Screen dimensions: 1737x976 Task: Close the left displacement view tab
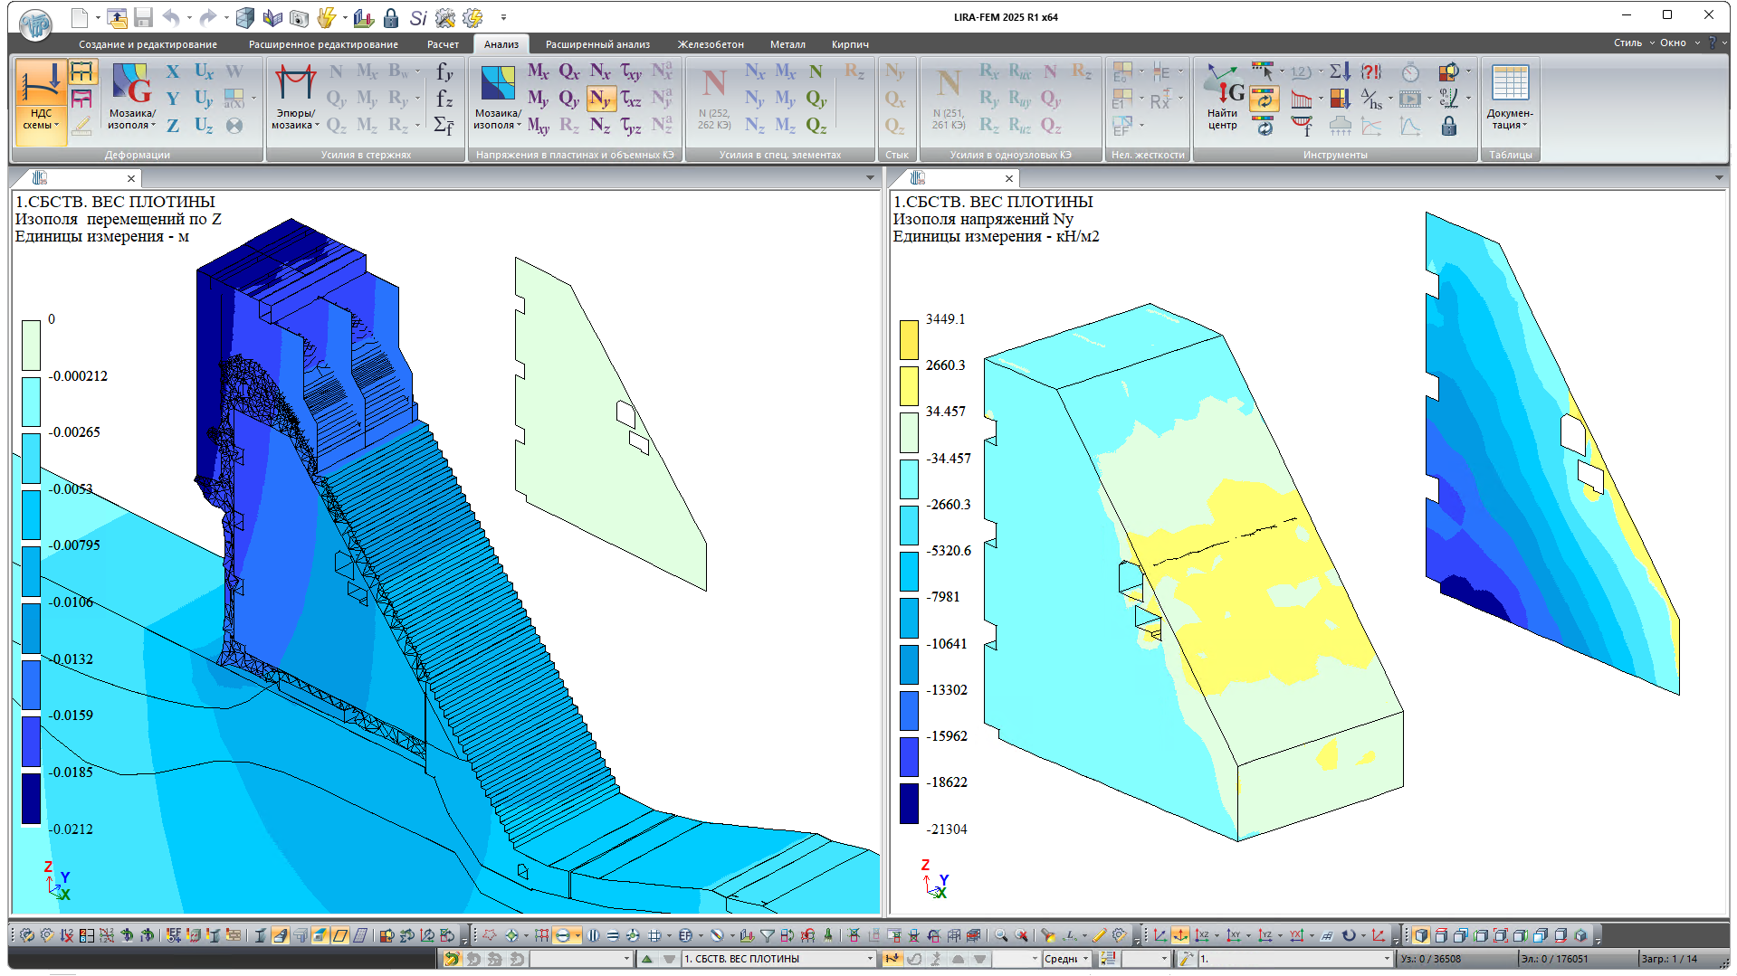tap(131, 179)
